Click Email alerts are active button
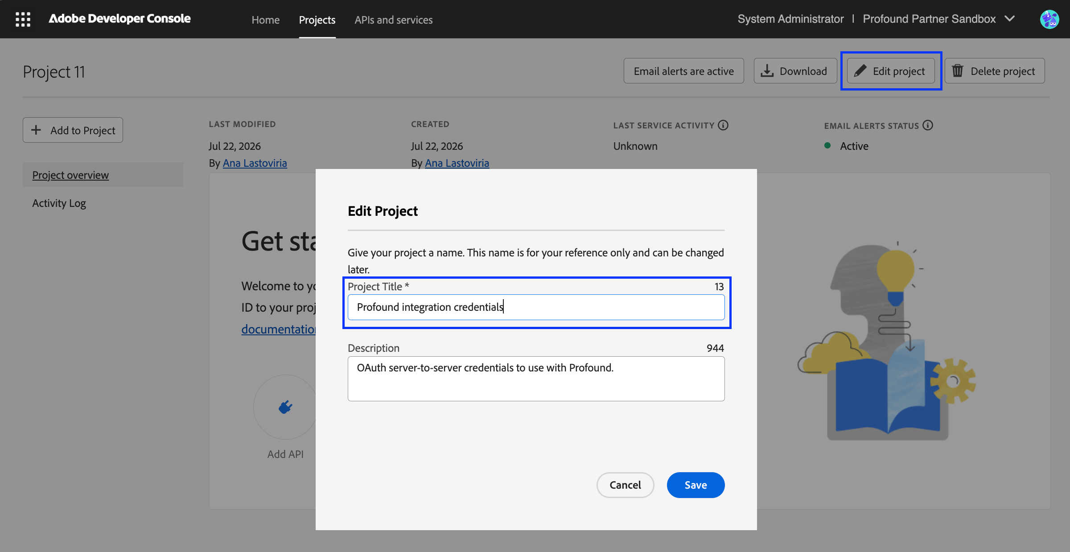The width and height of the screenshot is (1070, 552). (683, 71)
